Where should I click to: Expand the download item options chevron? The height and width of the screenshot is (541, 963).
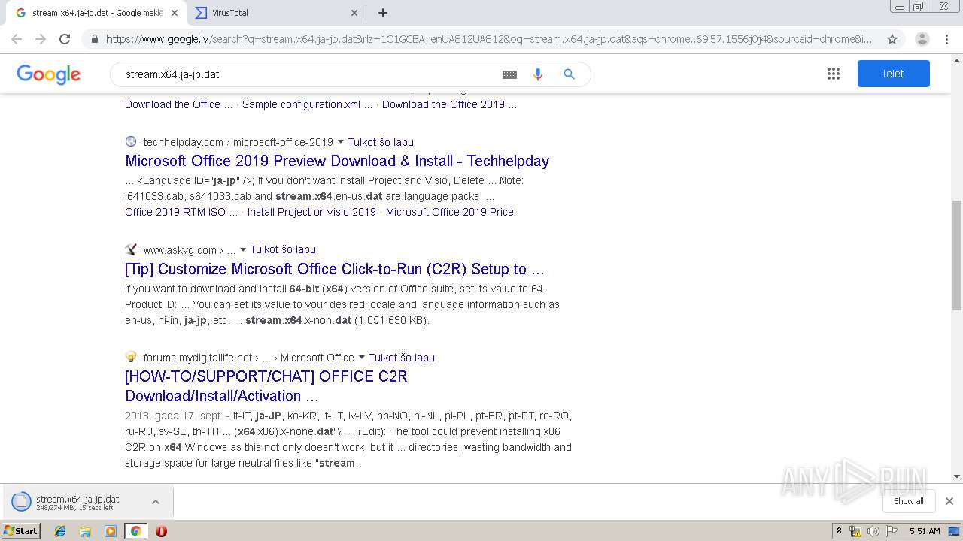156,502
